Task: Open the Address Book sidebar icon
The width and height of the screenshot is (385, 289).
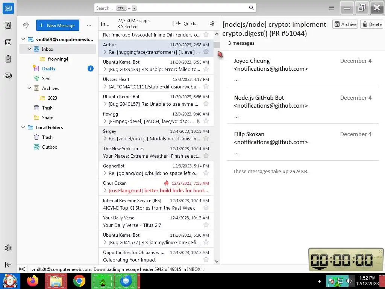Action: [8, 25]
